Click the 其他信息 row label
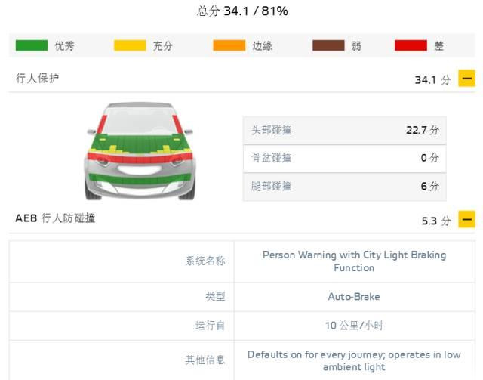This screenshot has height=380, width=483. point(205,360)
